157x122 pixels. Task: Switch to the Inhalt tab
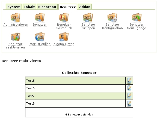(29, 7)
